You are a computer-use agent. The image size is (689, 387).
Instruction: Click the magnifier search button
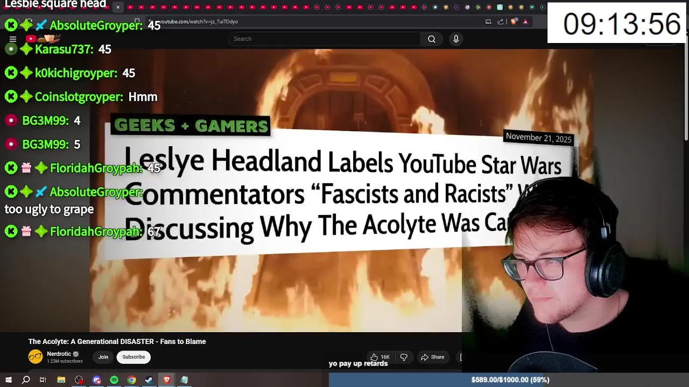pyautogui.click(x=432, y=39)
